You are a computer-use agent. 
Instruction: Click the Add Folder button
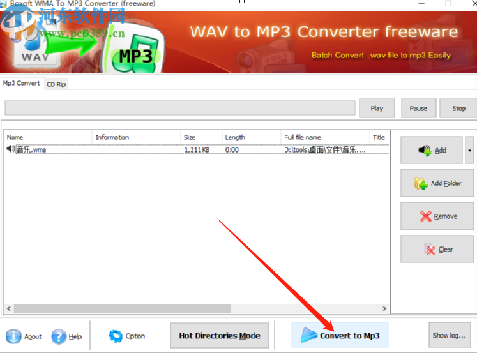coord(437,183)
